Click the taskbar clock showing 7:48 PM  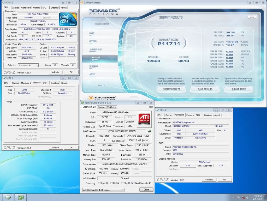pyautogui.click(x=257, y=197)
